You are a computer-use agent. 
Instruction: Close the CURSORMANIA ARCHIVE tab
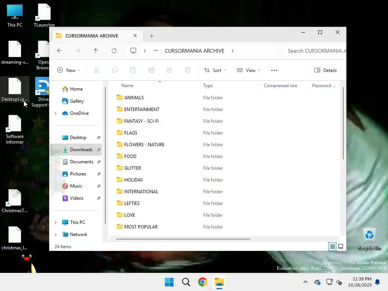point(135,36)
